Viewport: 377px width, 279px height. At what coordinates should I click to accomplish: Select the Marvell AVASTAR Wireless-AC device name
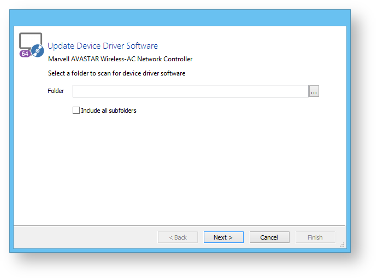(x=120, y=59)
